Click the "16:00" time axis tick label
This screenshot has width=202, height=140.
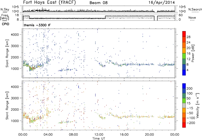click(124, 135)
